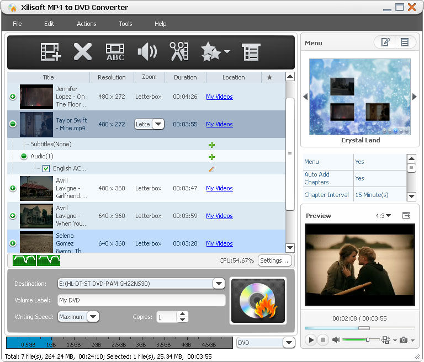Screen dimensions: 424x362
Task: Click the menu settings scroll down arrow
Action: click(x=411, y=196)
